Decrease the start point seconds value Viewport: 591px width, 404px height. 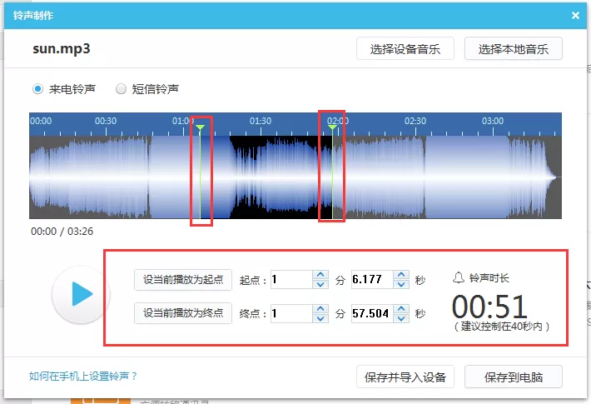401,284
